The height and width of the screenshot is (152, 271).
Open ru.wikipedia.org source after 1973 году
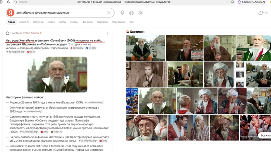coord(33,111)
